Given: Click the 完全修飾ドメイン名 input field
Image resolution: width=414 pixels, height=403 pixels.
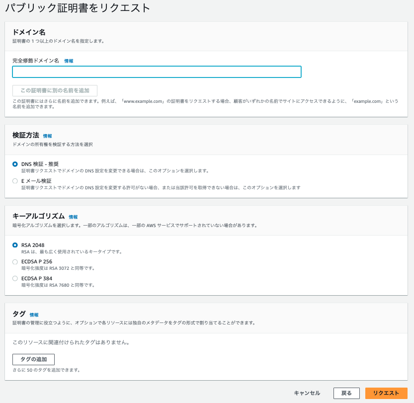Looking at the screenshot, I should [x=157, y=72].
